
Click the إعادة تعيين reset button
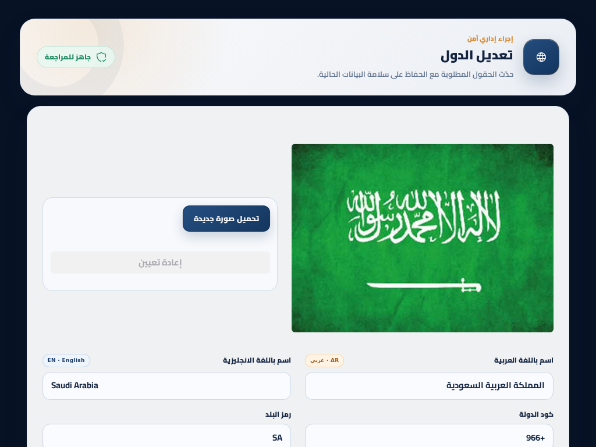160,262
